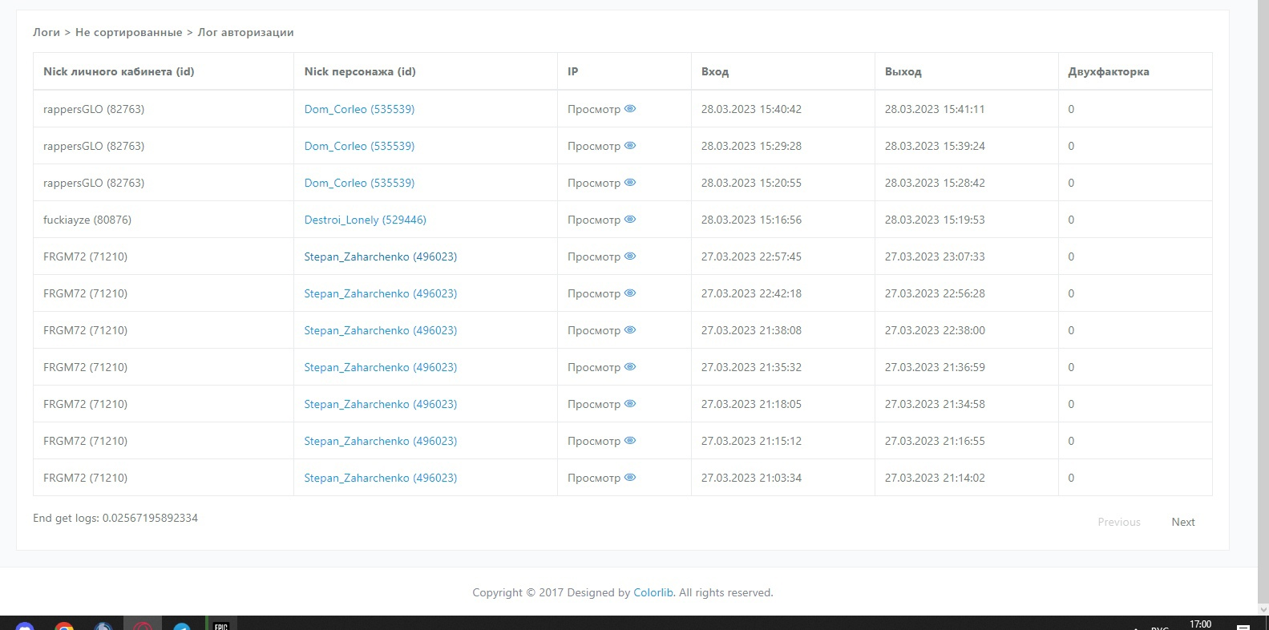Go to the Next page of logs

(x=1182, y=522)
